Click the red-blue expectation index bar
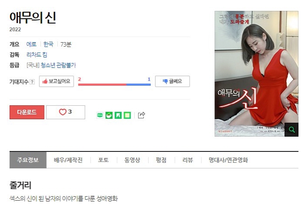 click(114, 84)
